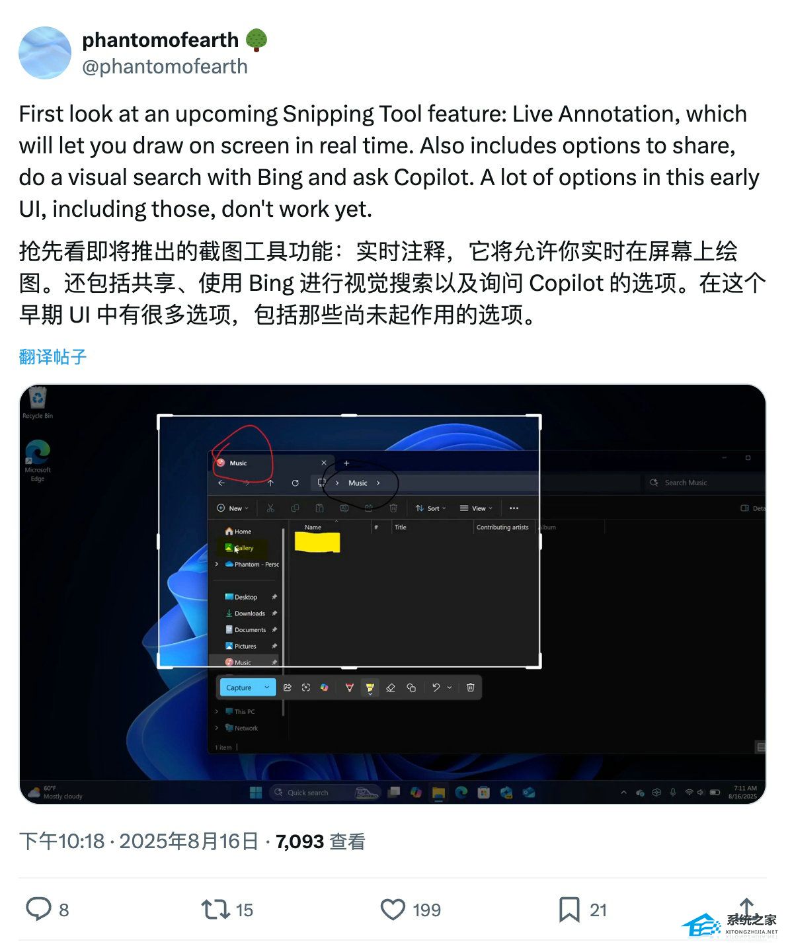Image resolution: width=788 pixels, height=944 pixels.
Task: Select the red pen tool
Action: 350,688
